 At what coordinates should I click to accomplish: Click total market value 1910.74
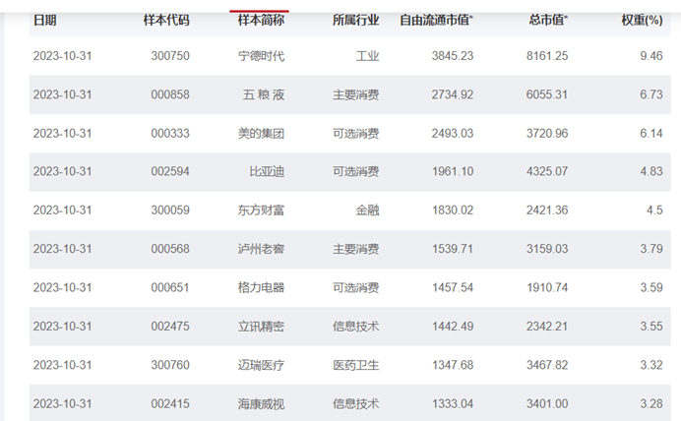click(x=547, y=287)
